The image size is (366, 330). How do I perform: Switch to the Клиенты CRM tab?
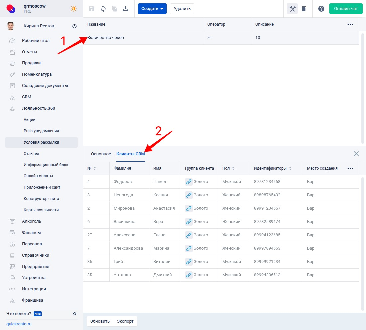tap(130, 154)
